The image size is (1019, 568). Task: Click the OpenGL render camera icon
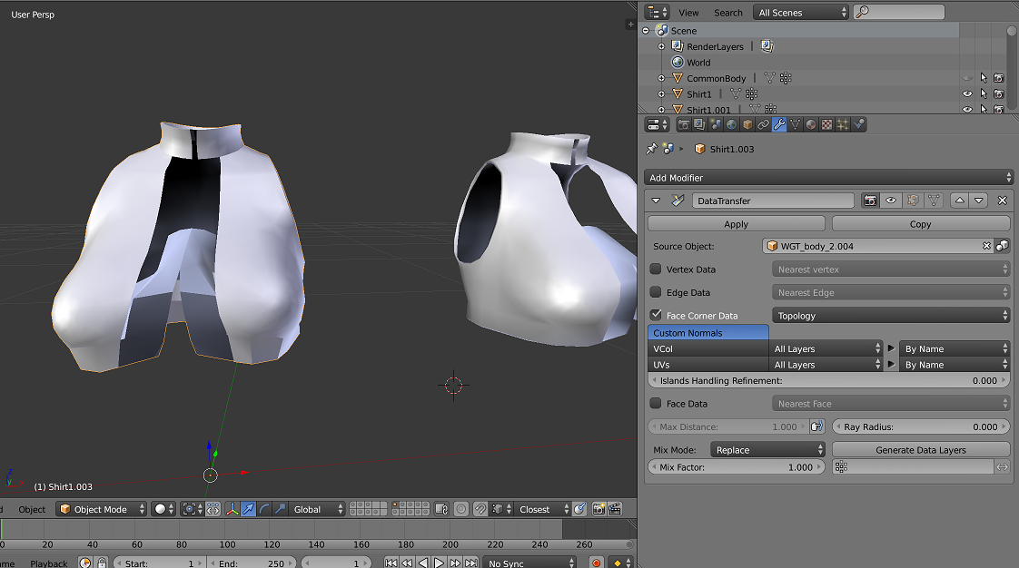click(x=599, y=510)
